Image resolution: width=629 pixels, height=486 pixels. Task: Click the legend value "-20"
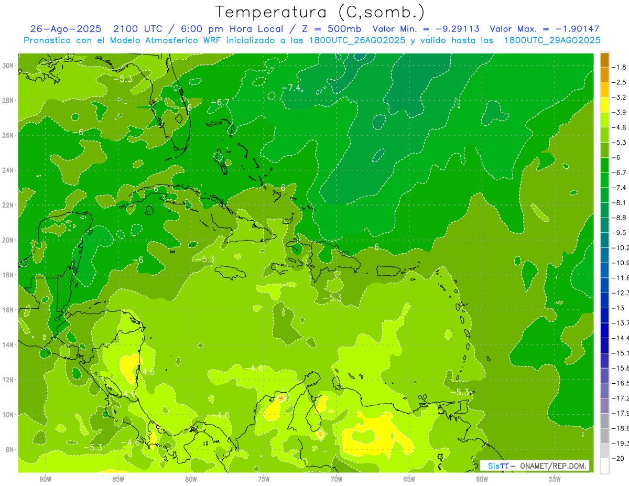[619, 458]
